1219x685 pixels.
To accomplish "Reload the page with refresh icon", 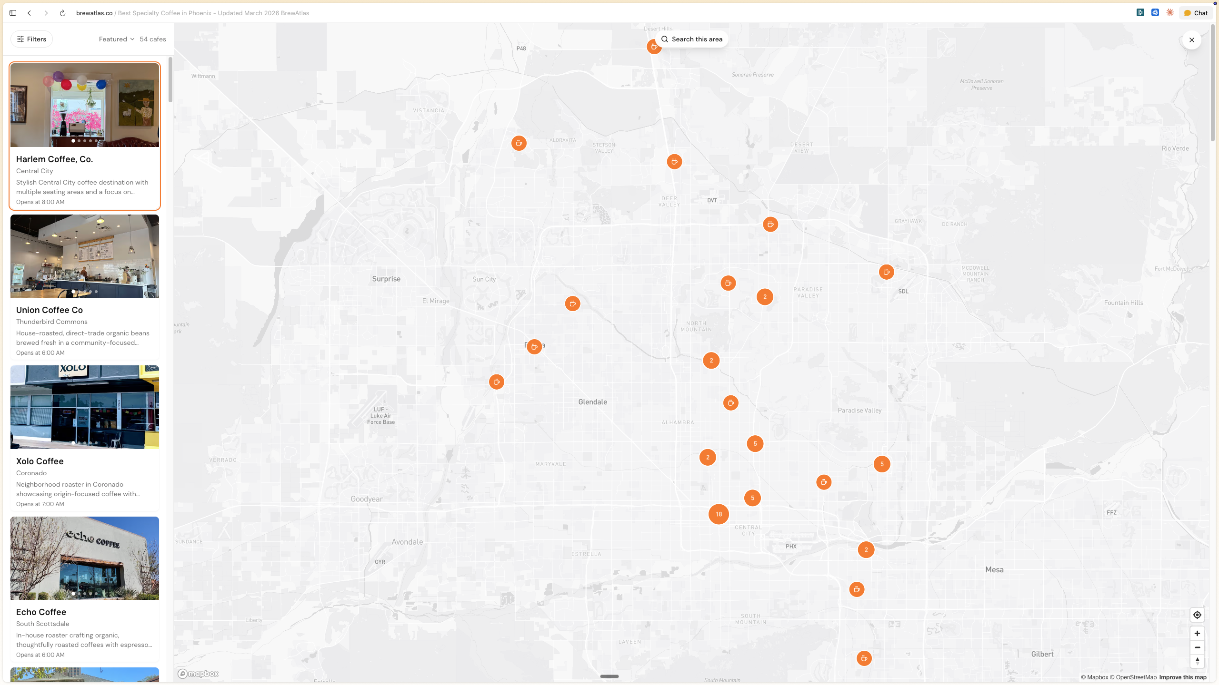I will 62,13.
